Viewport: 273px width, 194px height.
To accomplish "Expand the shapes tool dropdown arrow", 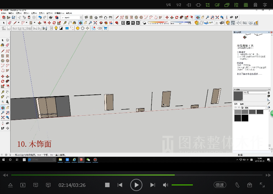I will tap(35, 23).
